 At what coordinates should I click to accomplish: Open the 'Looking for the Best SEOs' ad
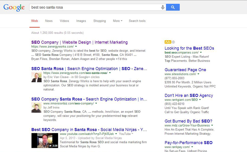pos(189,48)
